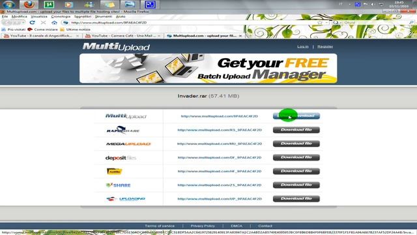This screenshot has width=417, height=235.
Task: Click the volume speaker tray icon
Action: [x=373, y=4]
